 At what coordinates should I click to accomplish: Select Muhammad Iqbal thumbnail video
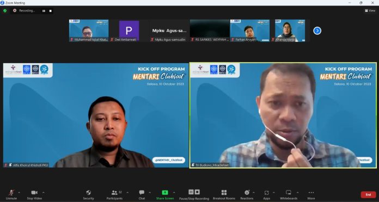click(89, 30)
